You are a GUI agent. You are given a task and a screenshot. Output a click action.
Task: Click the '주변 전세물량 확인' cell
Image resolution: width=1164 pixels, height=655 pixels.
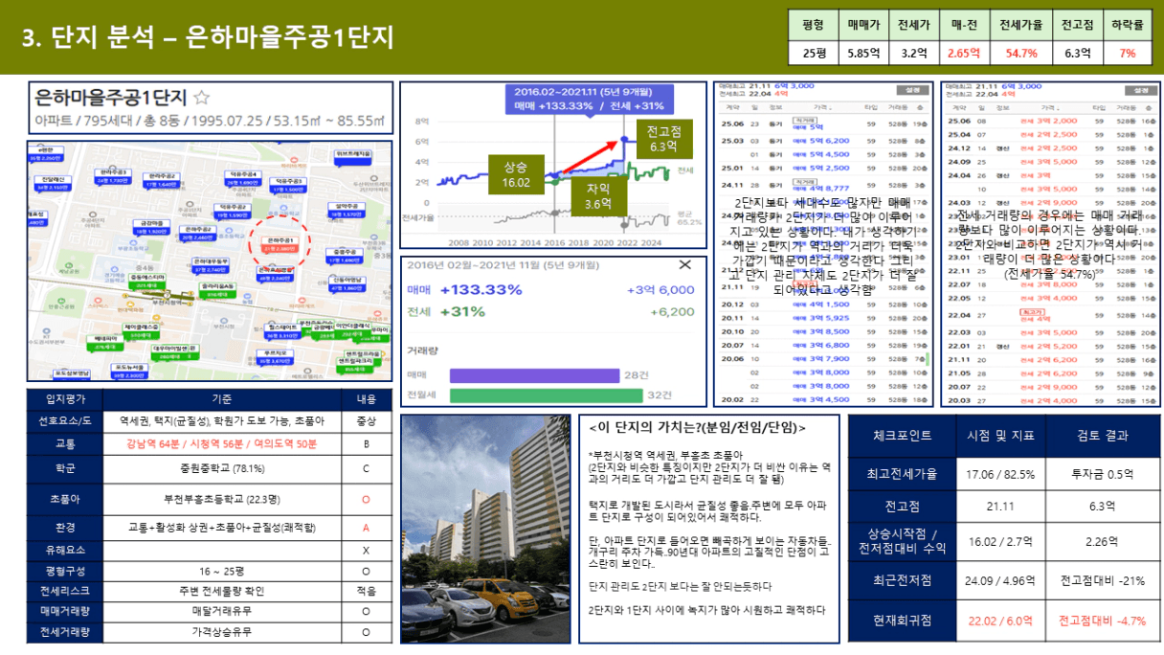[x=221, y=591]
